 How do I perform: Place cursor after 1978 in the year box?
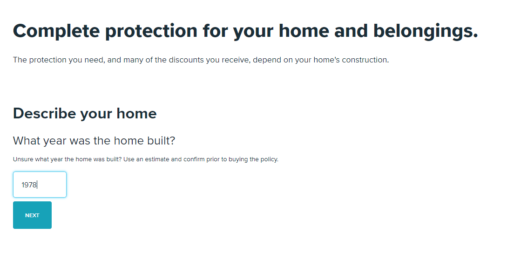click(38, 185)
